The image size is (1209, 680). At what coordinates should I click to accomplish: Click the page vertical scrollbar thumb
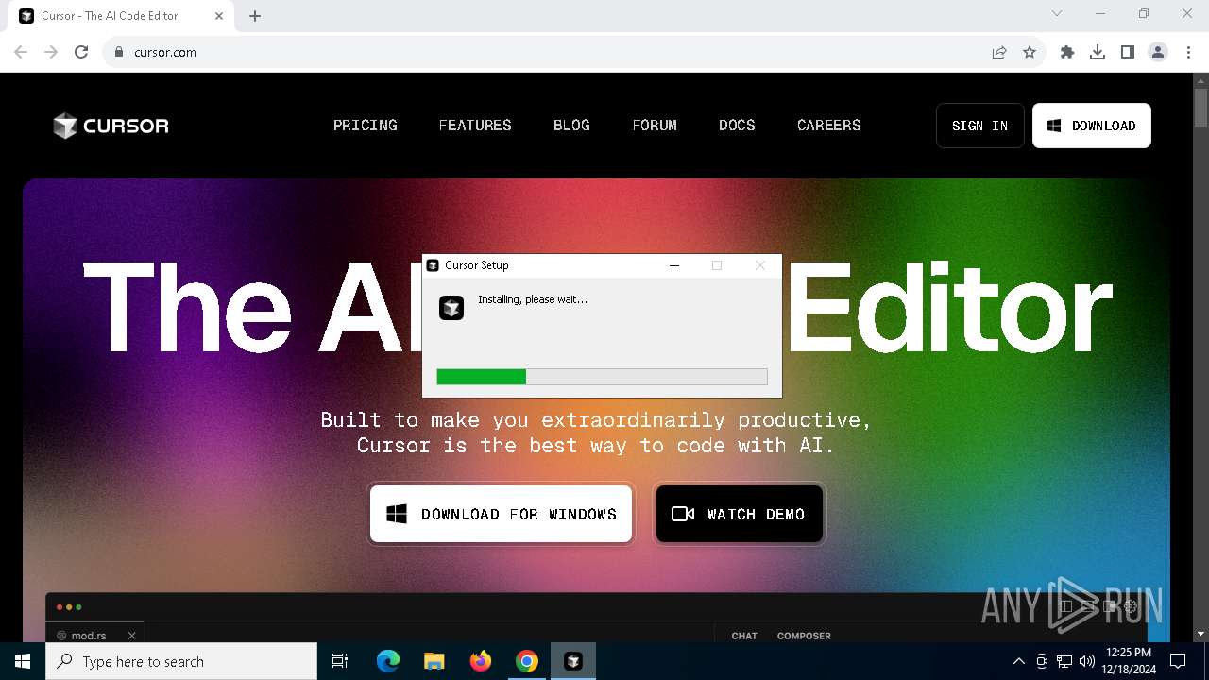[1200, 107]
